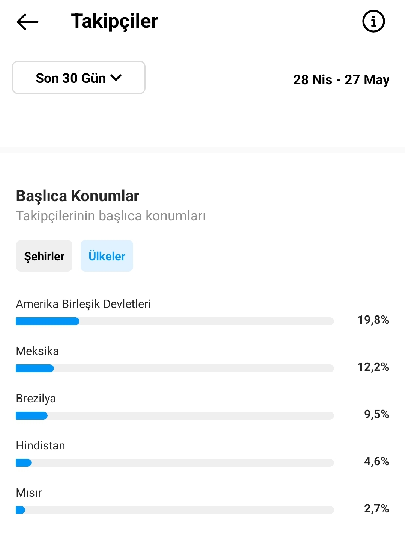Image resolution: width=405 pixels, height=560 pixels.
Task: Select the Brezilya country label
Action: 36,398
